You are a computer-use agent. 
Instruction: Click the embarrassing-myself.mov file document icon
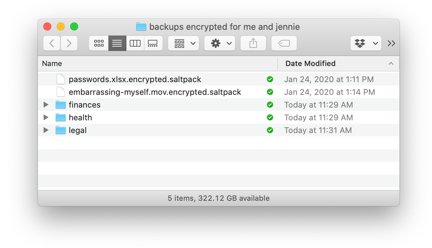point(60,92)
